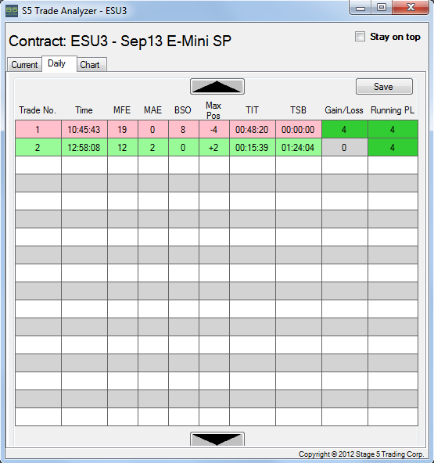
Task: Enable the Stay on top checkbox
Action: (360, 37)
